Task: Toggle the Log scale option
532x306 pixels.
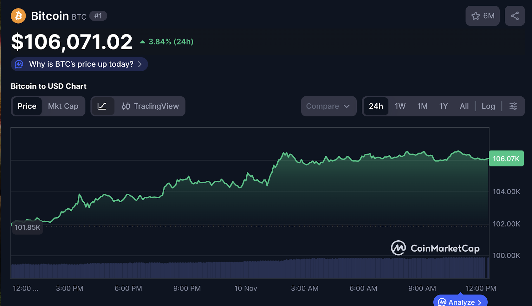Action: tap(488, 106)
